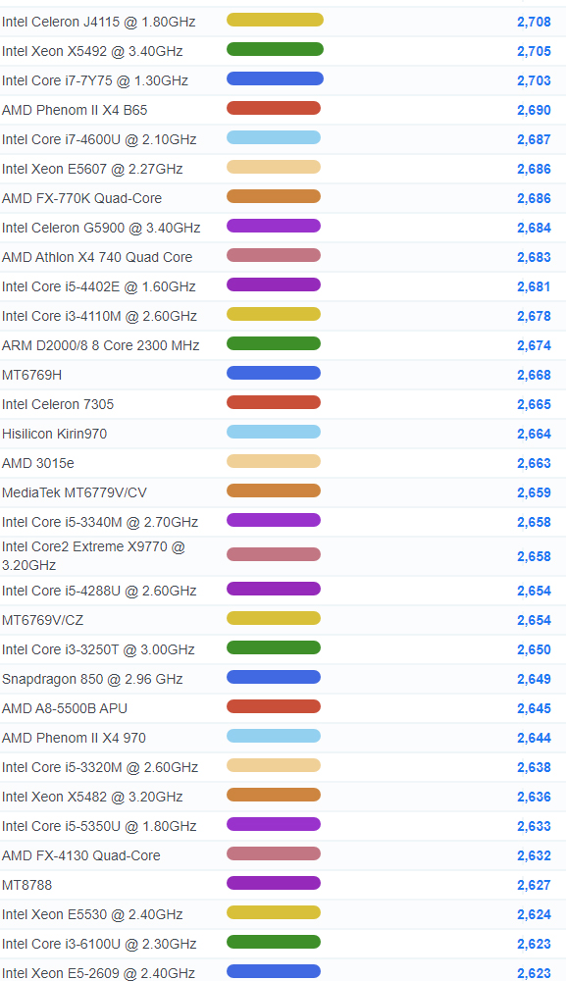This screenshot has height=981, width=566.
Task: Click the purple bar for MT8788
Action: click(274, 883)
